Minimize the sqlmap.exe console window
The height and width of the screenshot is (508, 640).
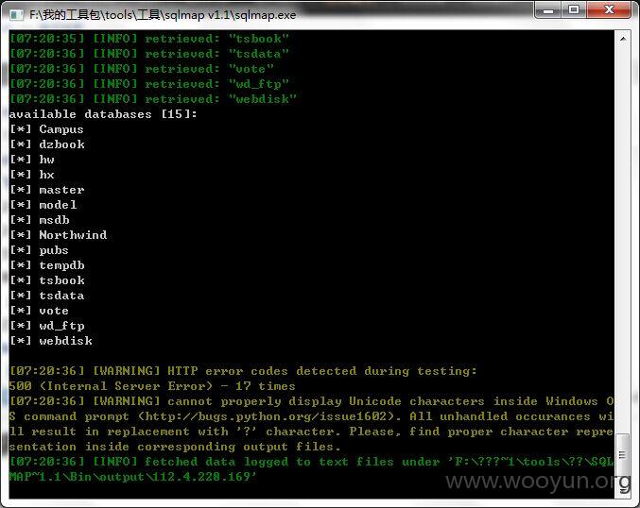point(548,10)
